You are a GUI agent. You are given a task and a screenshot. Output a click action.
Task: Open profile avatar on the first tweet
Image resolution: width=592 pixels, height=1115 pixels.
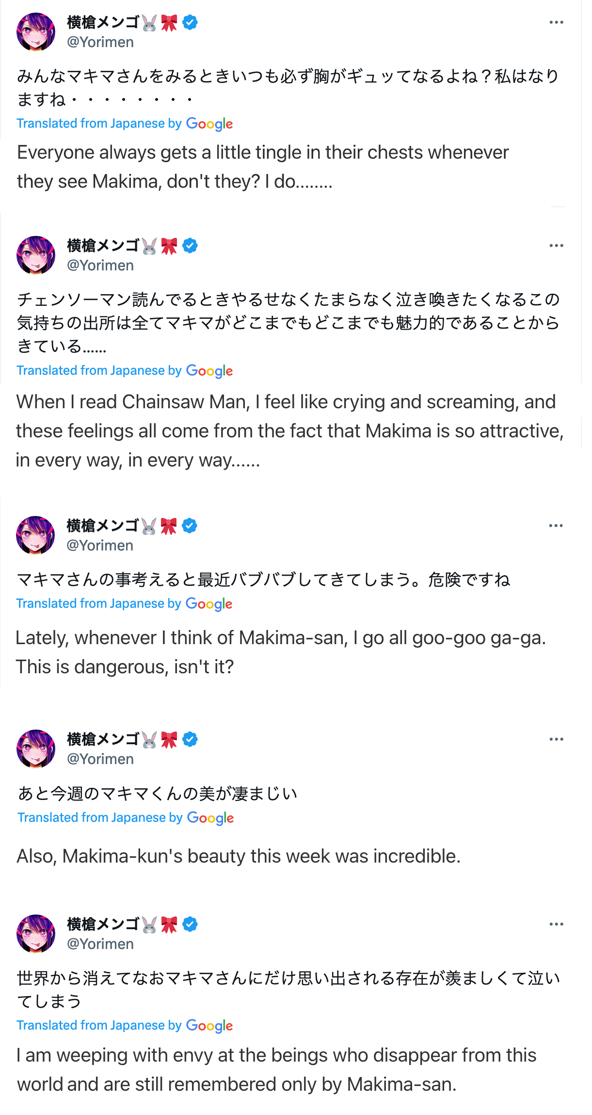tap(36, 32)
